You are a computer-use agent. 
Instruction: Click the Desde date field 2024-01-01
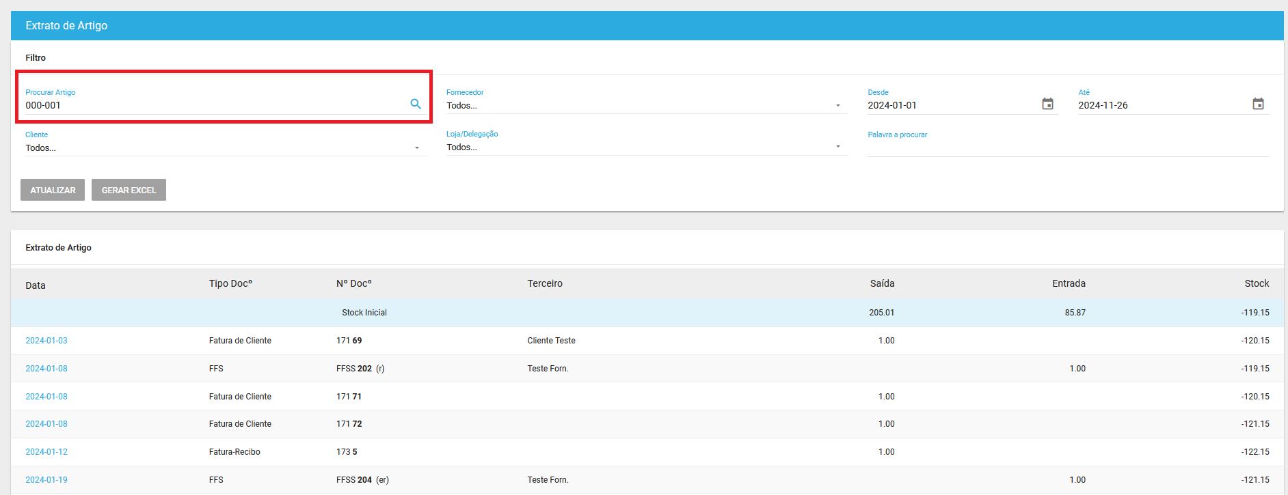[953, 105]
